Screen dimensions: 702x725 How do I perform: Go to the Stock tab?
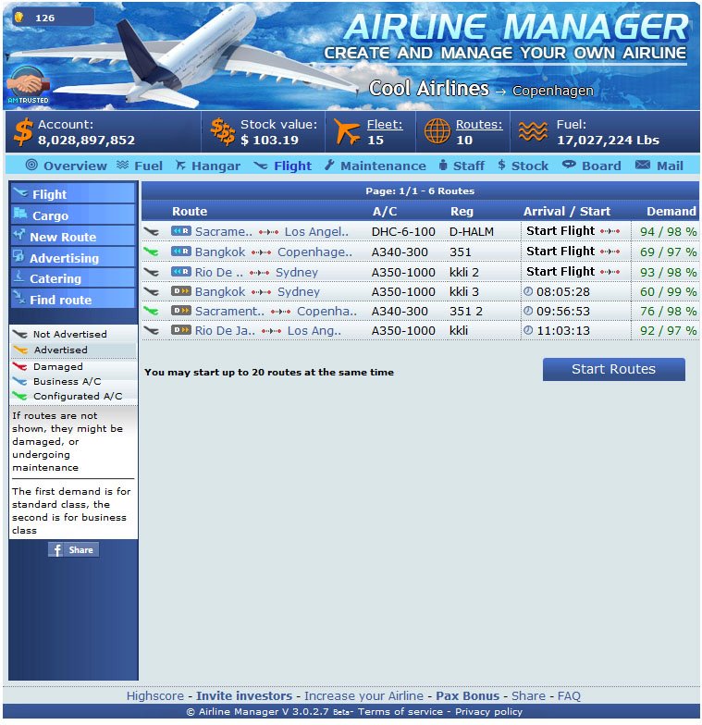point(529,166)
